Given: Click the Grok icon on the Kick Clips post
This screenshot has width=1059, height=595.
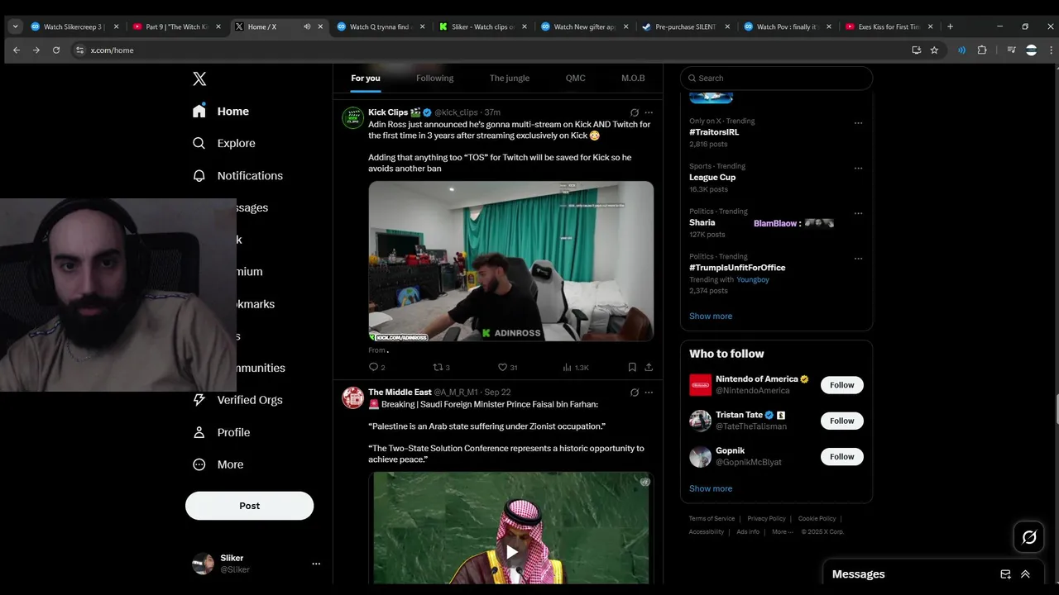Looking at the screenshot, I should [x=635, y=112].
